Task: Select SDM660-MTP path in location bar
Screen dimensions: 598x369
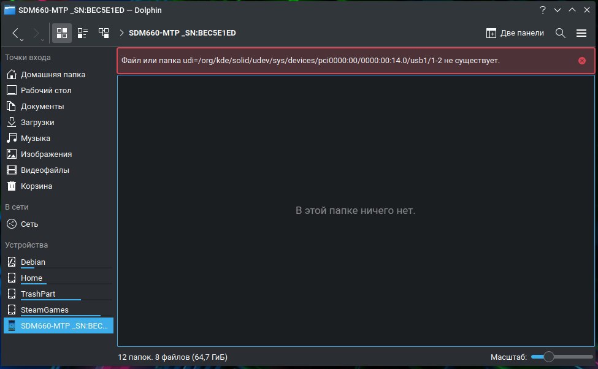Action: tap(182, 32)
